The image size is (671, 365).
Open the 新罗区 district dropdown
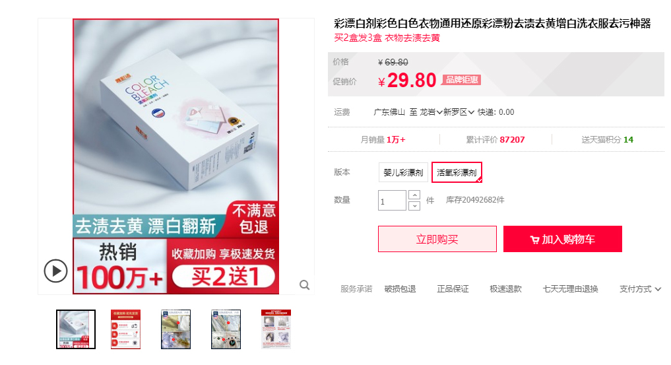click(459, 112)
